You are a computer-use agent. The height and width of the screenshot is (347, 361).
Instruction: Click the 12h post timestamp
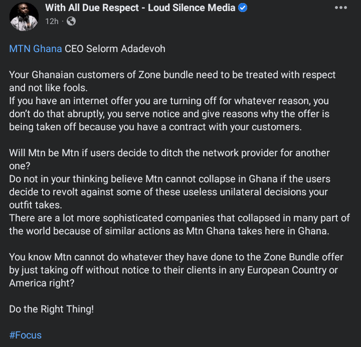click(x=52, y=21)
